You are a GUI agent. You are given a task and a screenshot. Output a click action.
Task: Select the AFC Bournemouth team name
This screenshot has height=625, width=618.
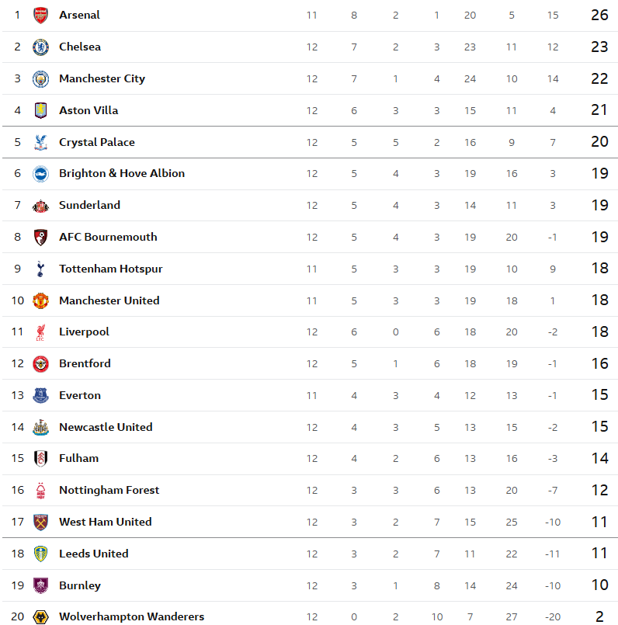point(108,237)
